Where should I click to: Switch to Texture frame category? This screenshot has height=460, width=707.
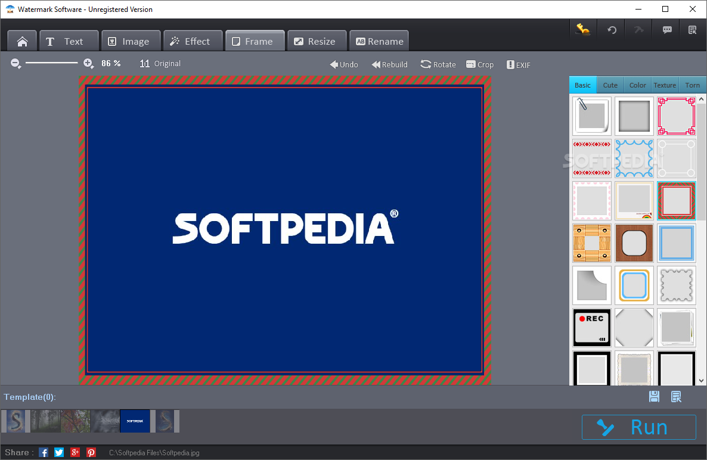point(665,85)
